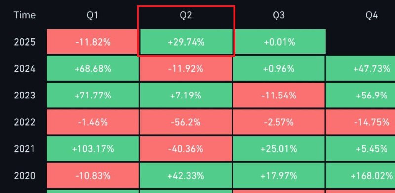
Task: Click the 2024 Q1 cell showing +68.68%
Action: [93, 68]
